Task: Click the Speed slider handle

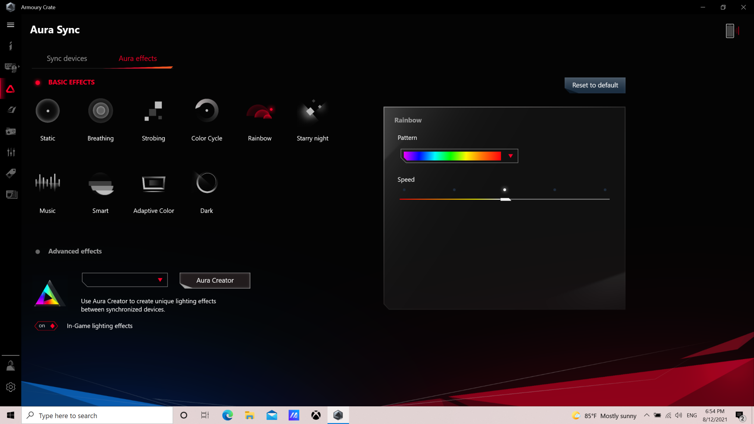Action: point(505,199)
